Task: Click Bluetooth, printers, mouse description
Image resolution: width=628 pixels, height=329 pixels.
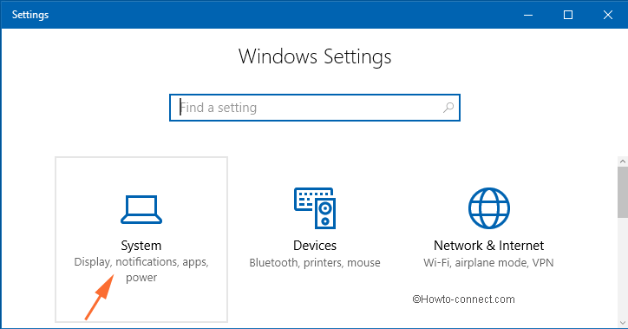Action: coord(315,263)
